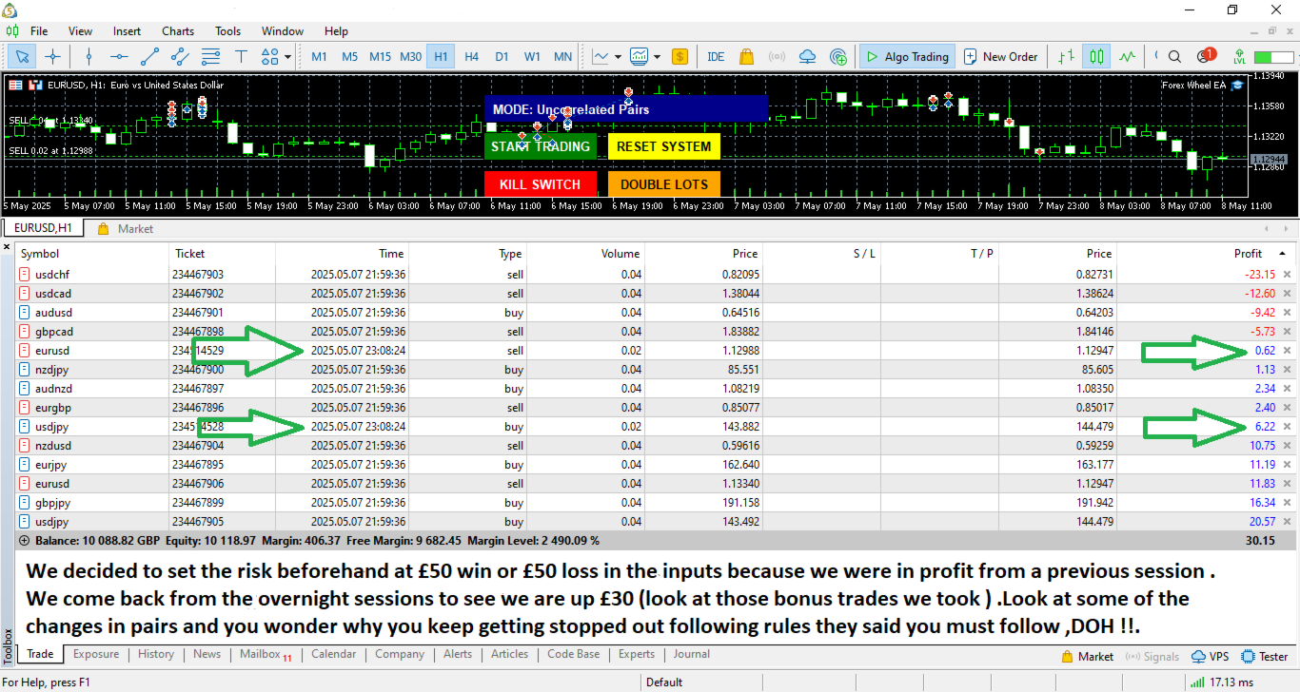
Task: Set timeframe to D1
Action: pos(502,56)
